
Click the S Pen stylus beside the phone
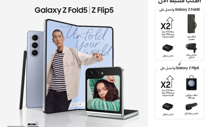coord(23,79)
